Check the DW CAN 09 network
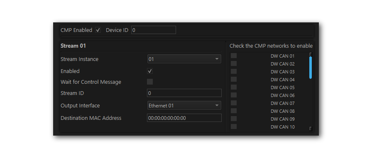The width and height of the screenshot is (372, 158). pyautogui.click(x=234, y=119)
